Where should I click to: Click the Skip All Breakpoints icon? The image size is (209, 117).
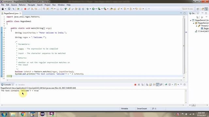tap(13, 9)
